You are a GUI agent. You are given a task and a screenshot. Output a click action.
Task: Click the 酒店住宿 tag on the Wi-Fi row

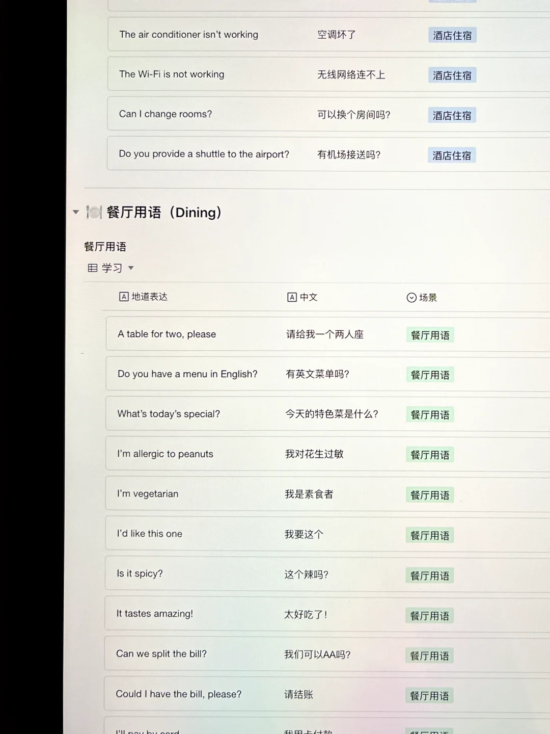(x=452, y=75)
